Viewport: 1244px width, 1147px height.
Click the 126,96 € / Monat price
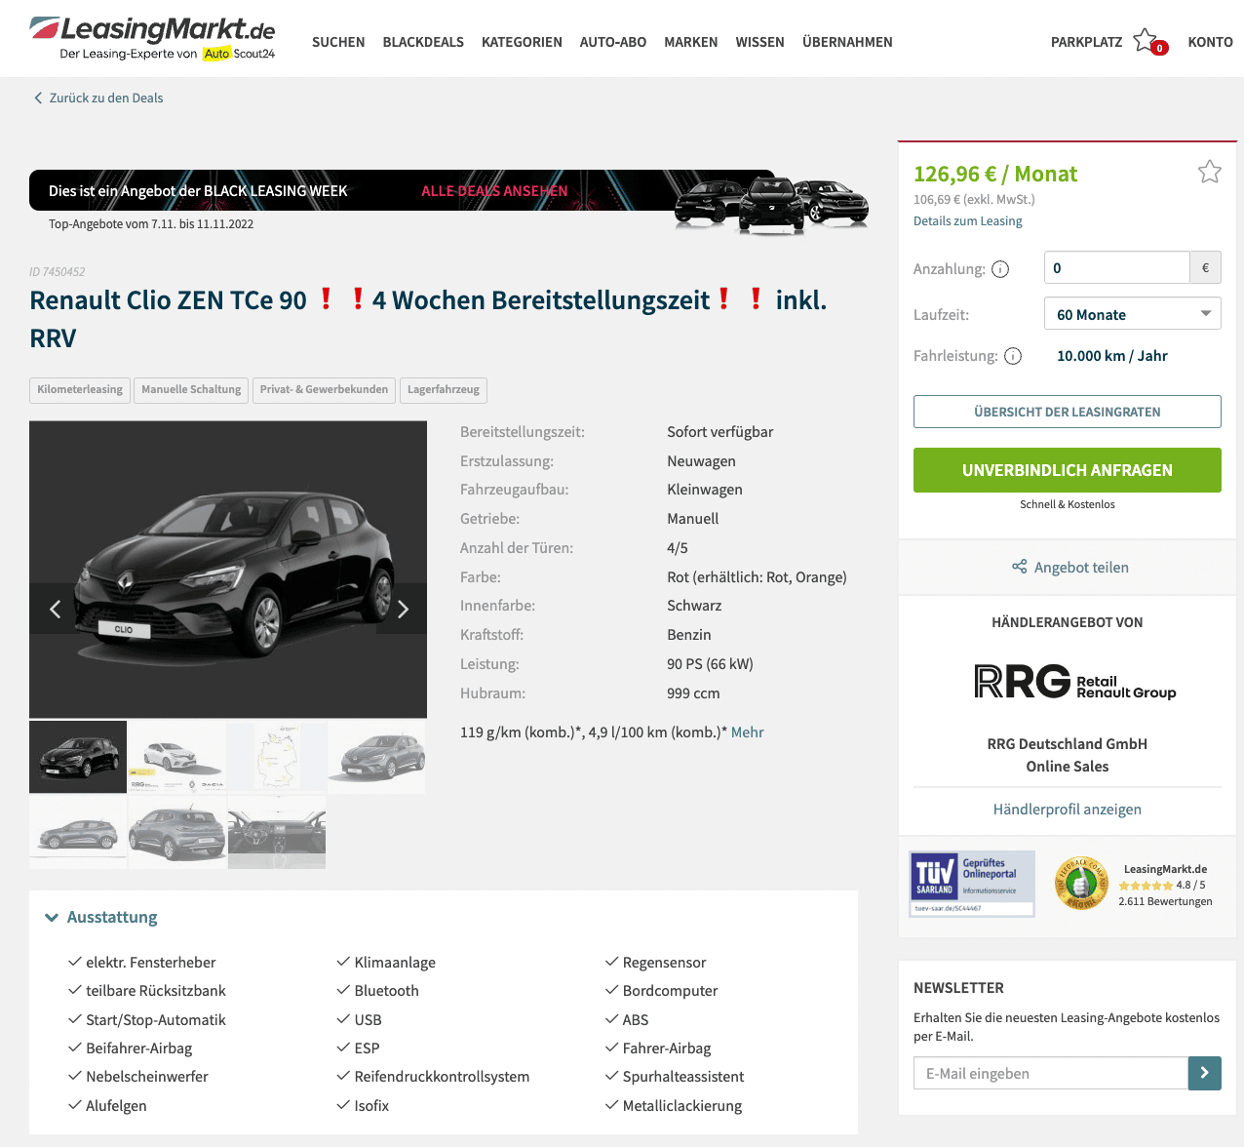(x=995, y=174)
